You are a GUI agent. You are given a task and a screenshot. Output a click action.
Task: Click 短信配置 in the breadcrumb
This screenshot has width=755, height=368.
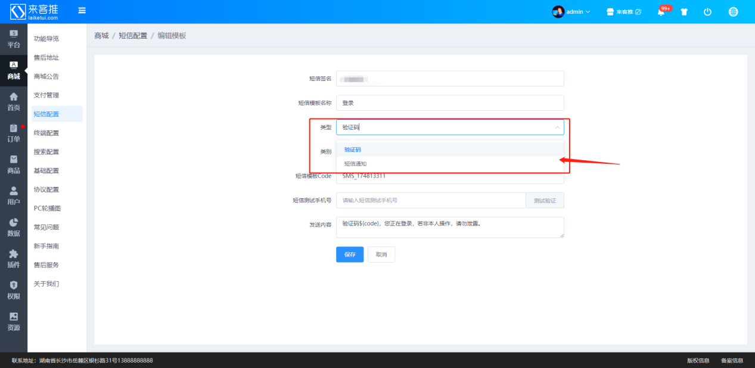coord(133,36)
